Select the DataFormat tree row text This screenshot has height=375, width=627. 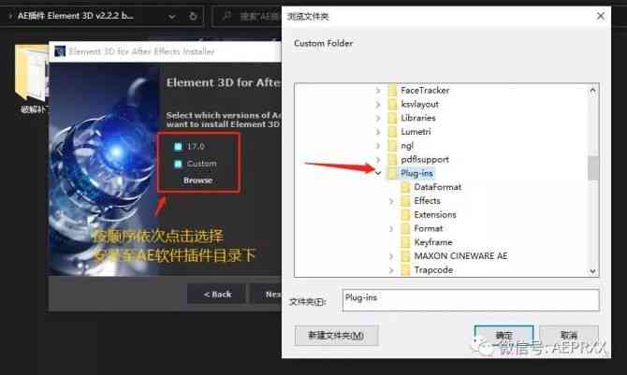click(437, 187)
